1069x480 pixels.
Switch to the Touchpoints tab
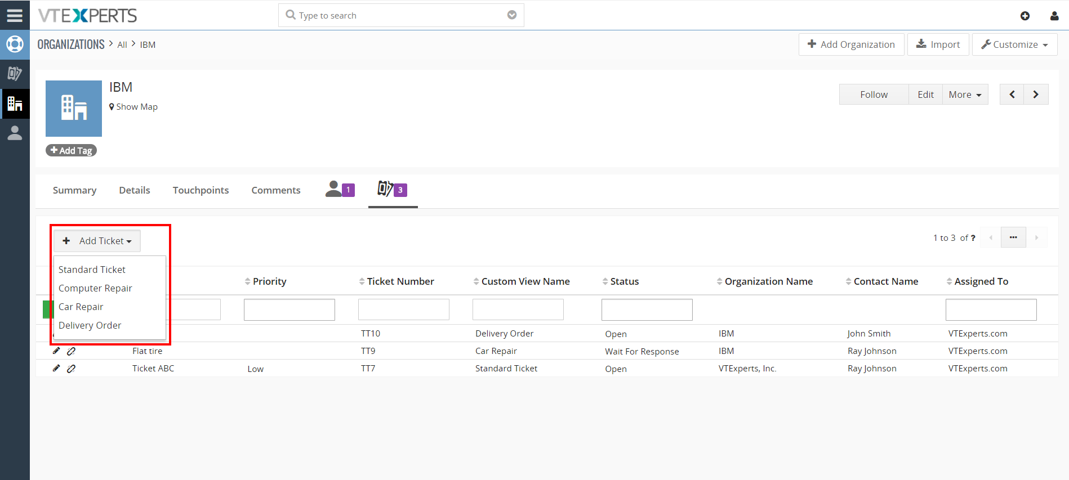(201, 190)
